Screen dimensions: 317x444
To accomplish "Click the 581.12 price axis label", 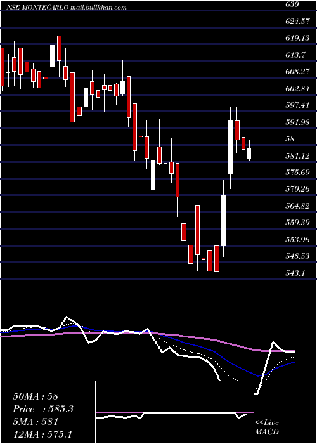I will click(x=297, y=156).
